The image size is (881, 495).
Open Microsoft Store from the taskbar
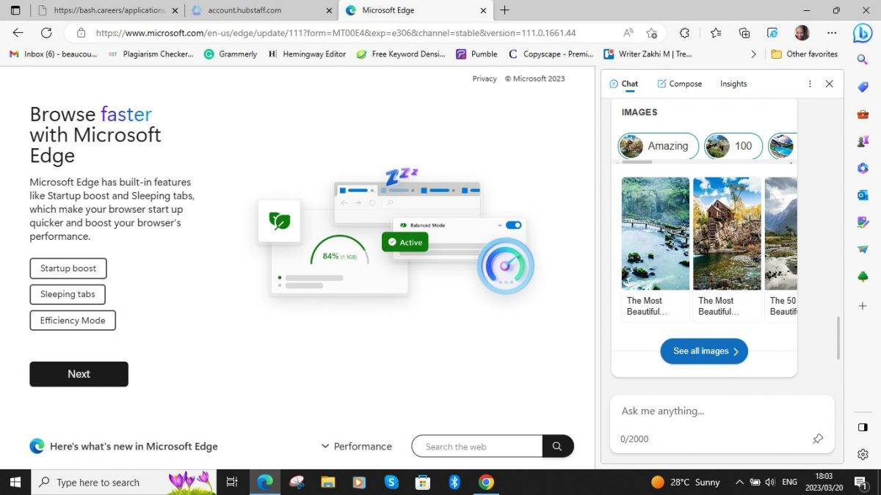click(423, 482)
